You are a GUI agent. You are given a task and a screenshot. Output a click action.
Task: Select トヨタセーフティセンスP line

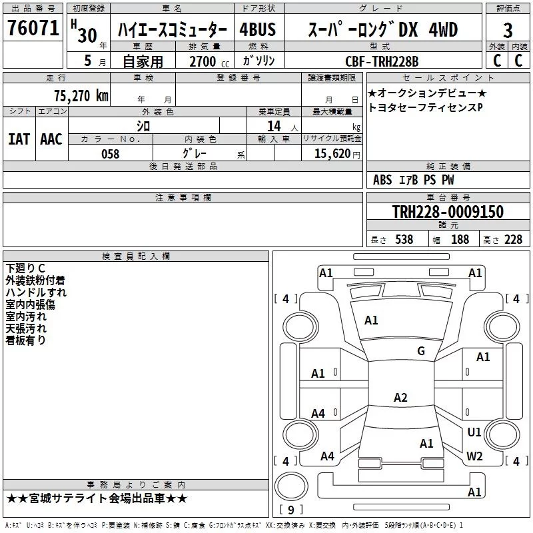(x=425, y=107)
